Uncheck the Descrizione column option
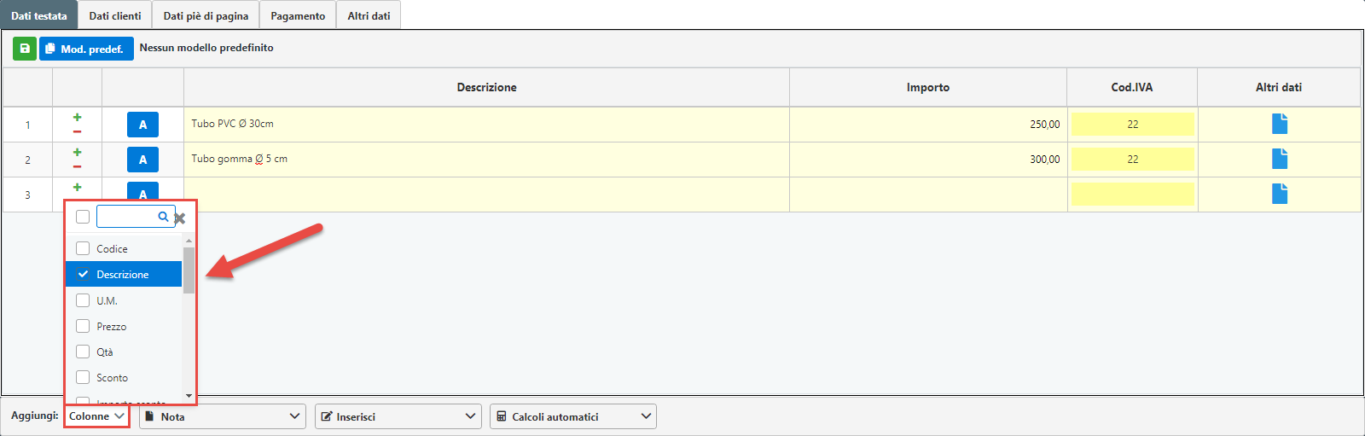 tap(83, 275)
